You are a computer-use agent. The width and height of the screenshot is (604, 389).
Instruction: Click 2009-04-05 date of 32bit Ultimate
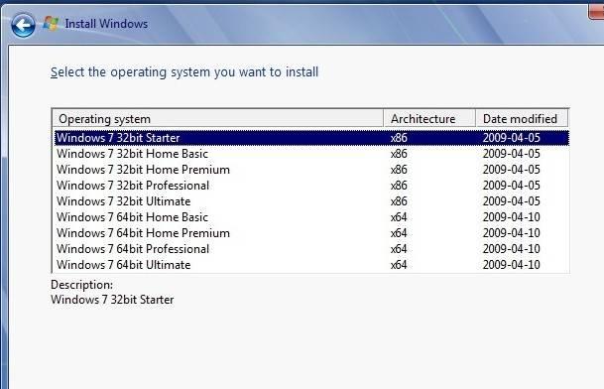pyautogui.click(x=511, y=201)
